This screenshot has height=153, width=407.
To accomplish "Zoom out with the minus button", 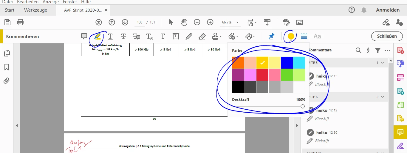I will (x=197, y=22).
